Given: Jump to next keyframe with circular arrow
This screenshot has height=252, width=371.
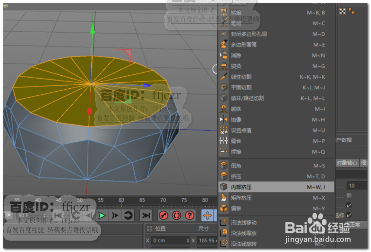Looking at the screenshot, I should tap(128, 216).
